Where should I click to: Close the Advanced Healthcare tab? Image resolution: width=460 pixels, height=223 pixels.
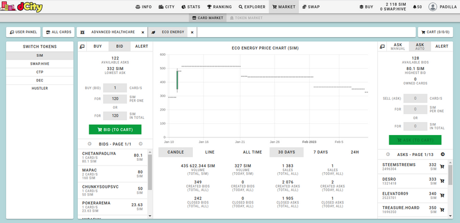(143, 32)
